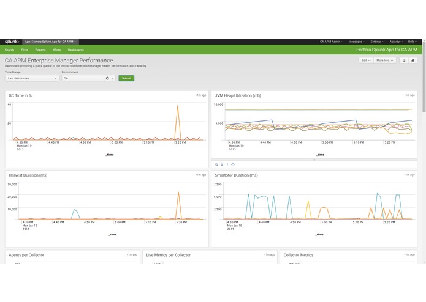Click the export PDF icon button
The height and width of the screenshot is (302, 426).
[x=404, y=61]
